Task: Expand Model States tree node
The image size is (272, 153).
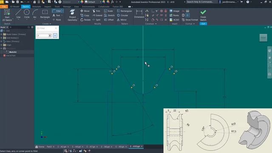Action: tap(1, 34)
